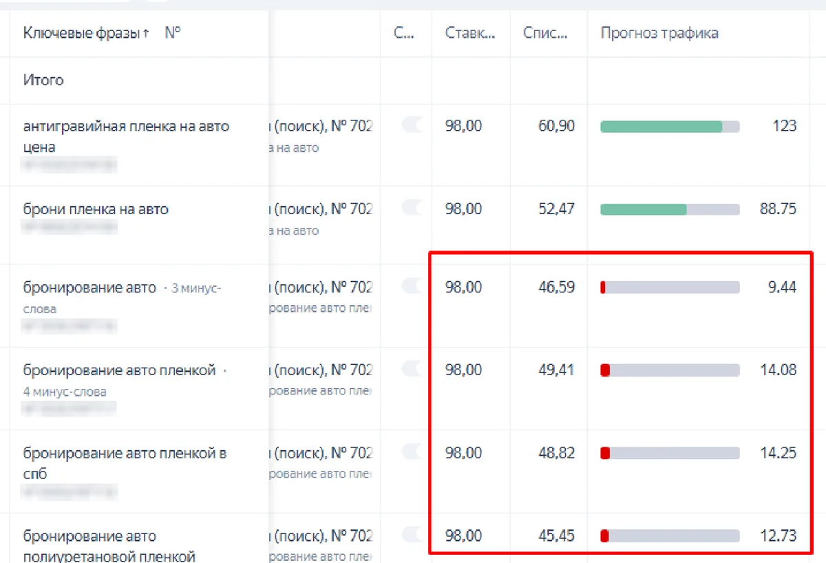Click the traffic forecast value 14.08
The height and width of the screenshot is (563, 826).
click(778, 370)
